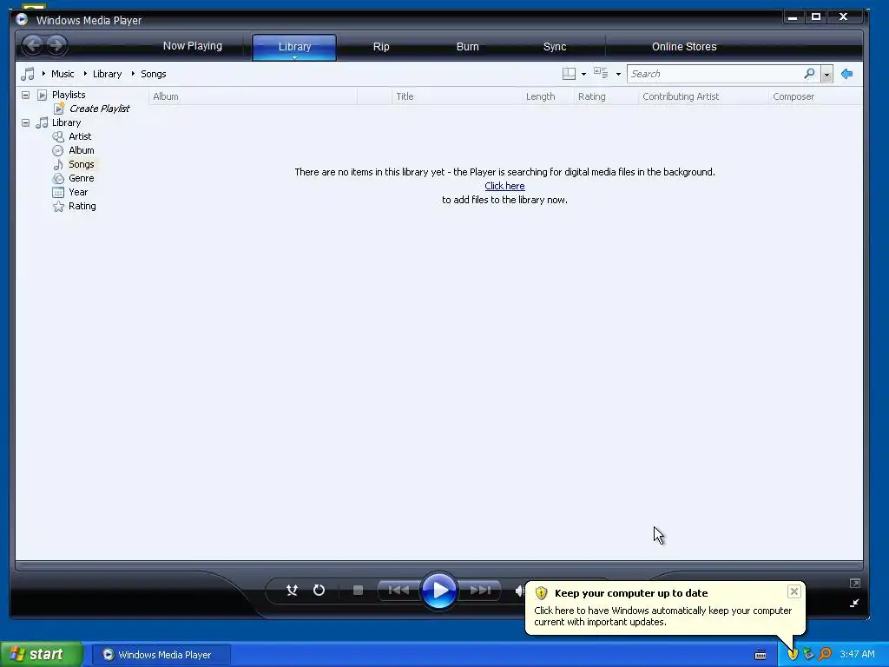Click the Songs breadcrumb
The width and height of the screenshot is (889, 667).
[x=153, y=74]
